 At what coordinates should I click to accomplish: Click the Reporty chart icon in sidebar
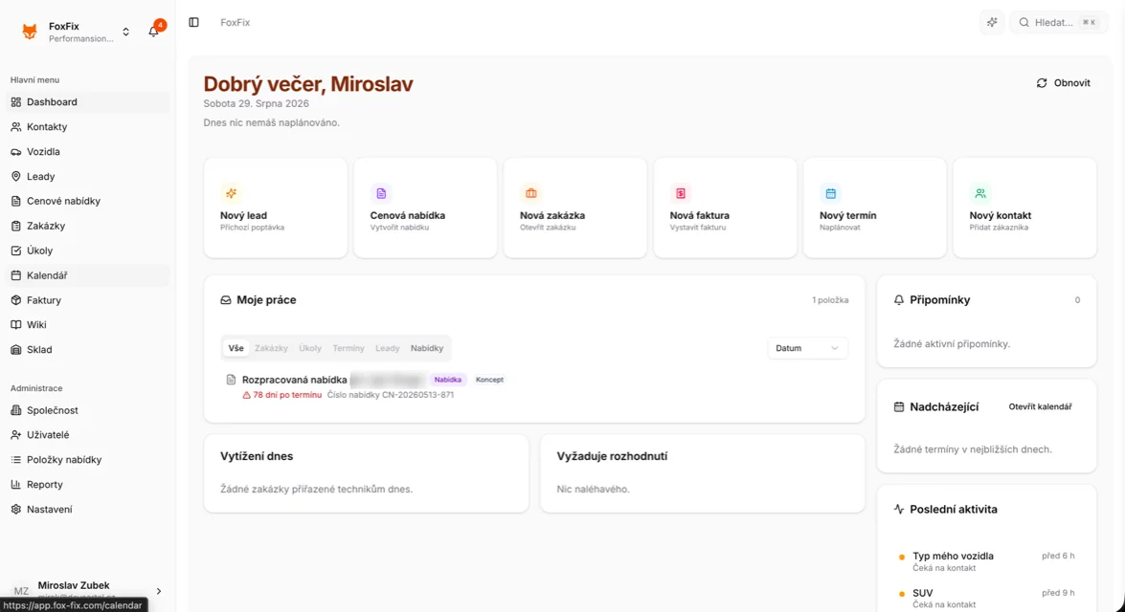tap(15, 485)
